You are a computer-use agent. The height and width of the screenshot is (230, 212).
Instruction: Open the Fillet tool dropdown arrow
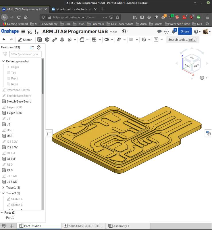[87, 40]
